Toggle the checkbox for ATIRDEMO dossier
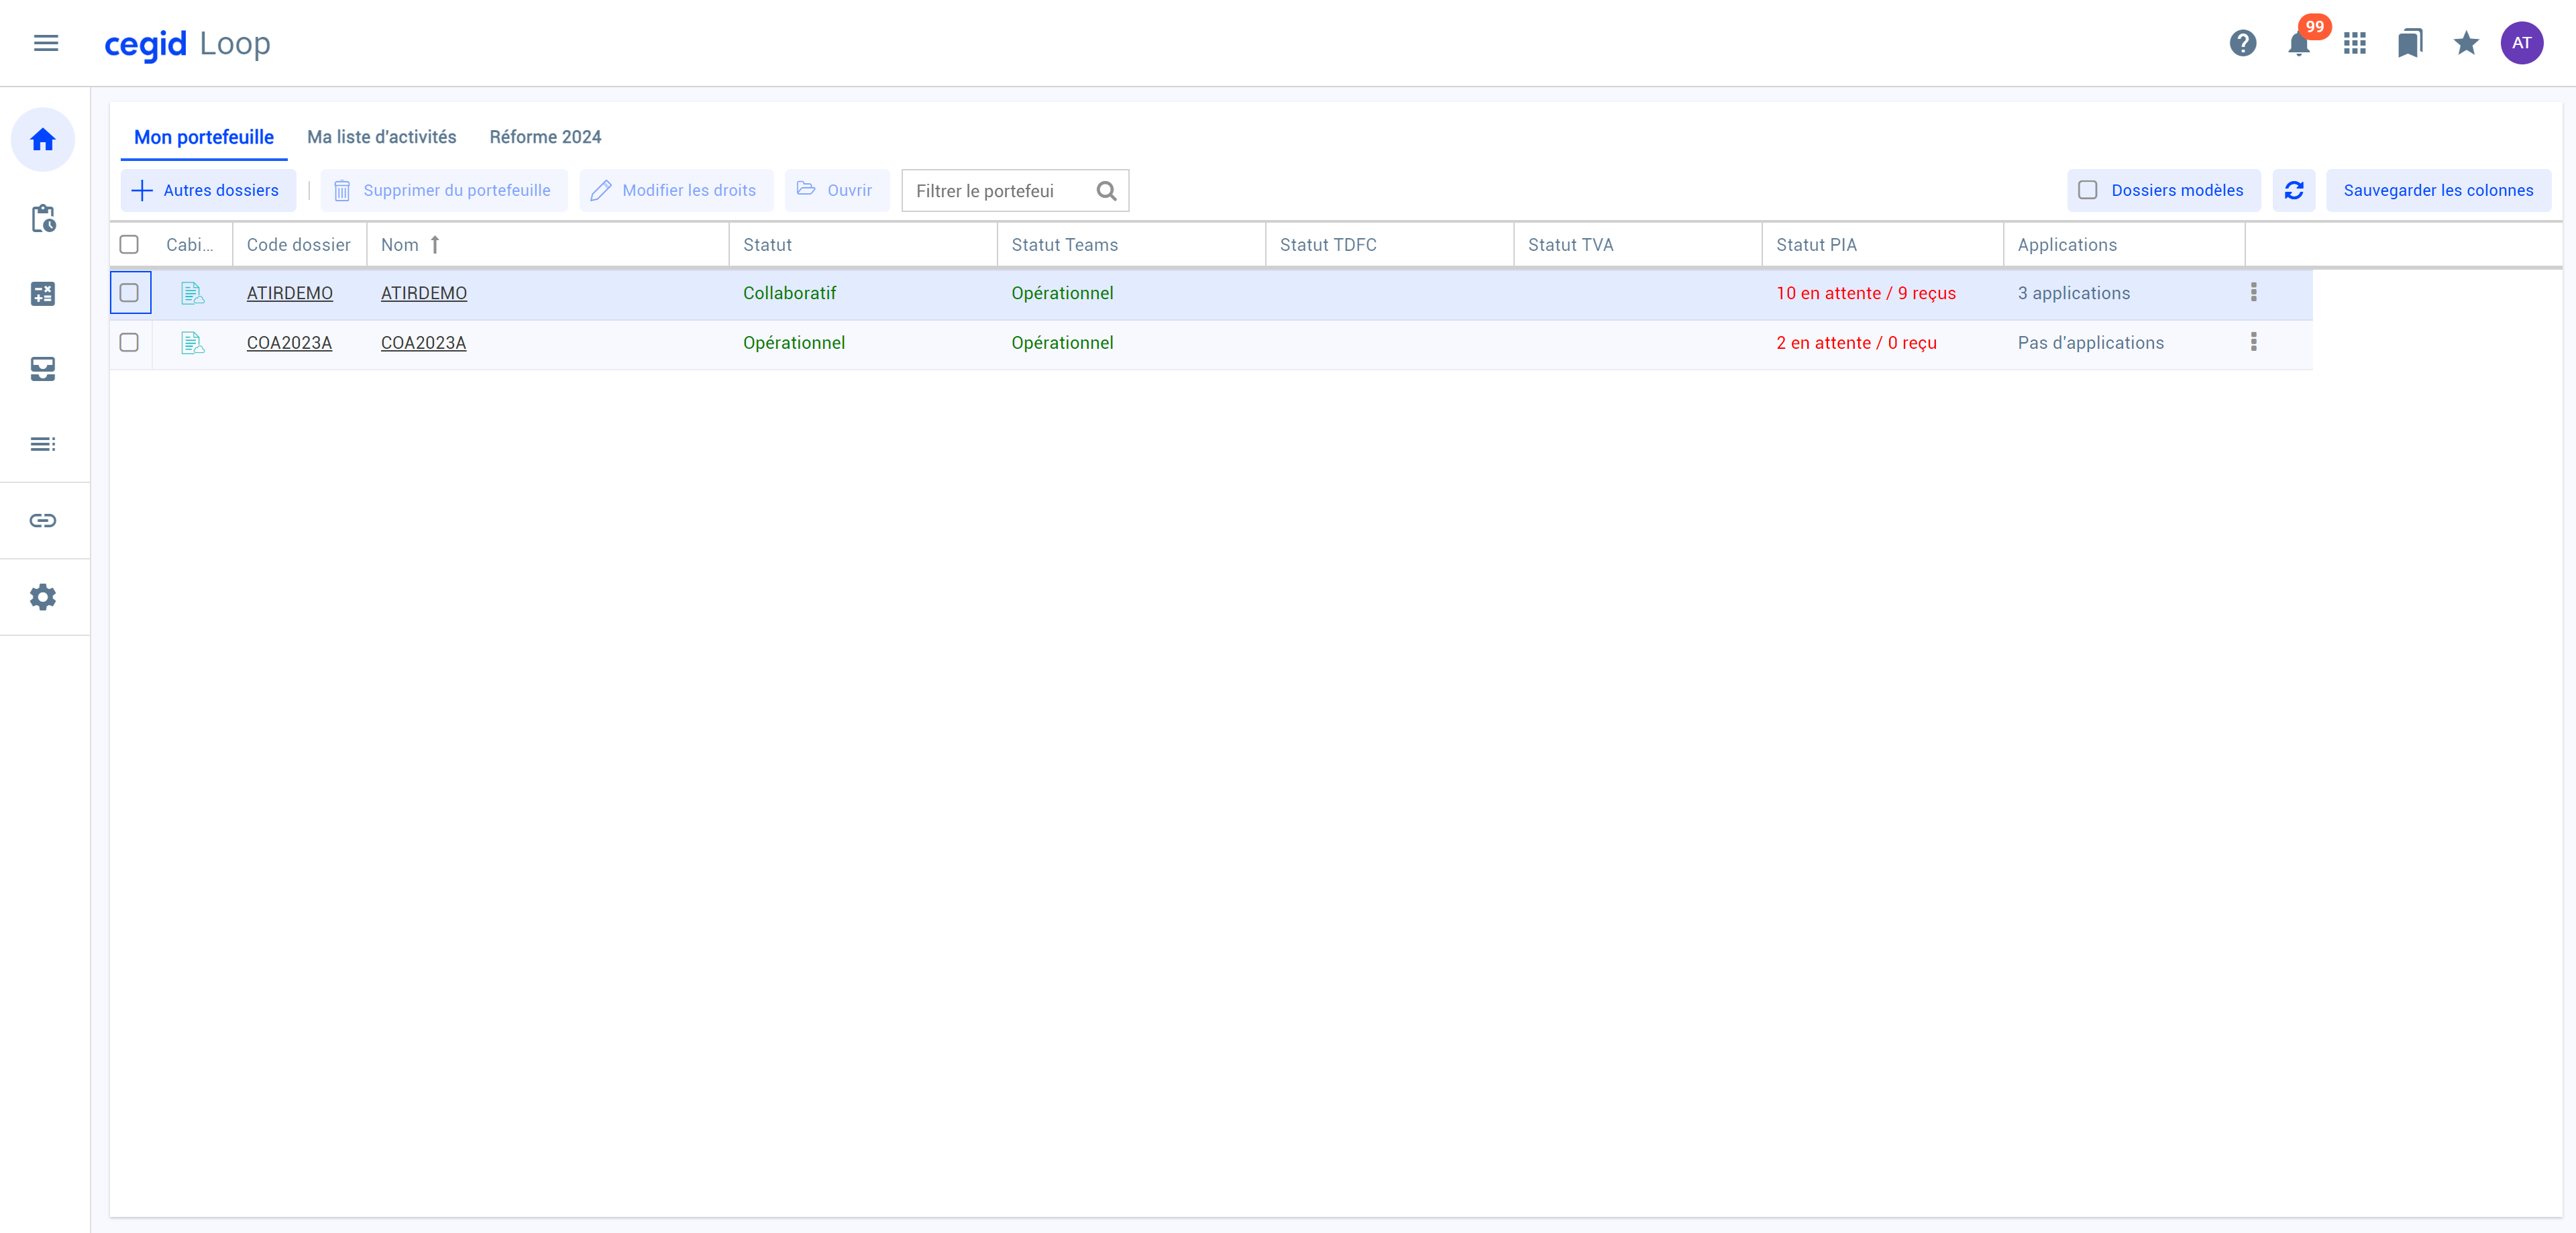 128,292
